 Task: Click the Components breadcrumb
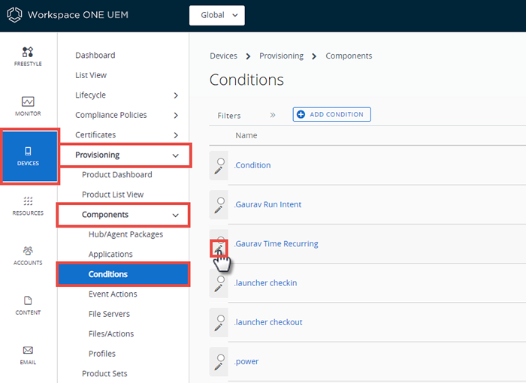(x=349, y=56)
